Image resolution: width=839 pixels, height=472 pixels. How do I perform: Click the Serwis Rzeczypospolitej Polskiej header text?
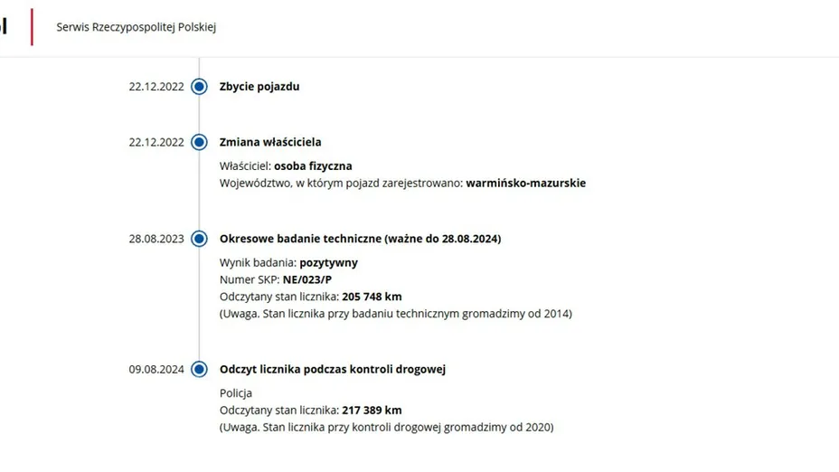point(136,27)
